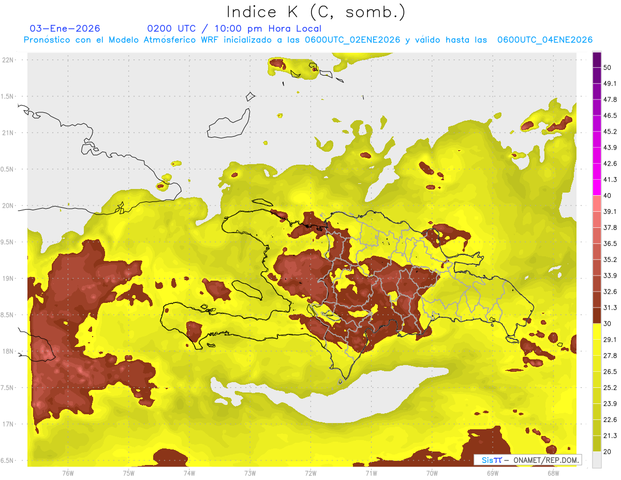Click the latitude label '19N'
This screenshot has width=621, height=480.
pos(8,279)
